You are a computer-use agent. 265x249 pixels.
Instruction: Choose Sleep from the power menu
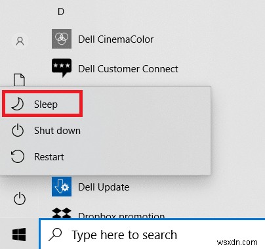(106, 104)
